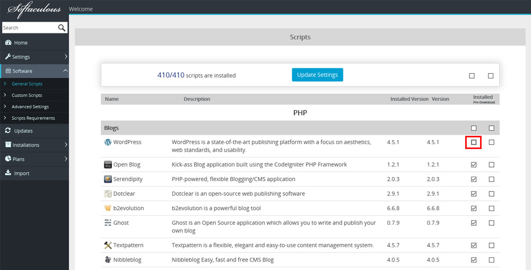The width and height of the screenshot is (531, 270).
Task: Expand the Installations menu arrow
Action: (66, 144)
